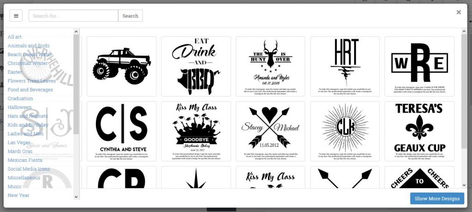472x212 pixels.
Task: Open Social Media Icons category
Action: 29,169
